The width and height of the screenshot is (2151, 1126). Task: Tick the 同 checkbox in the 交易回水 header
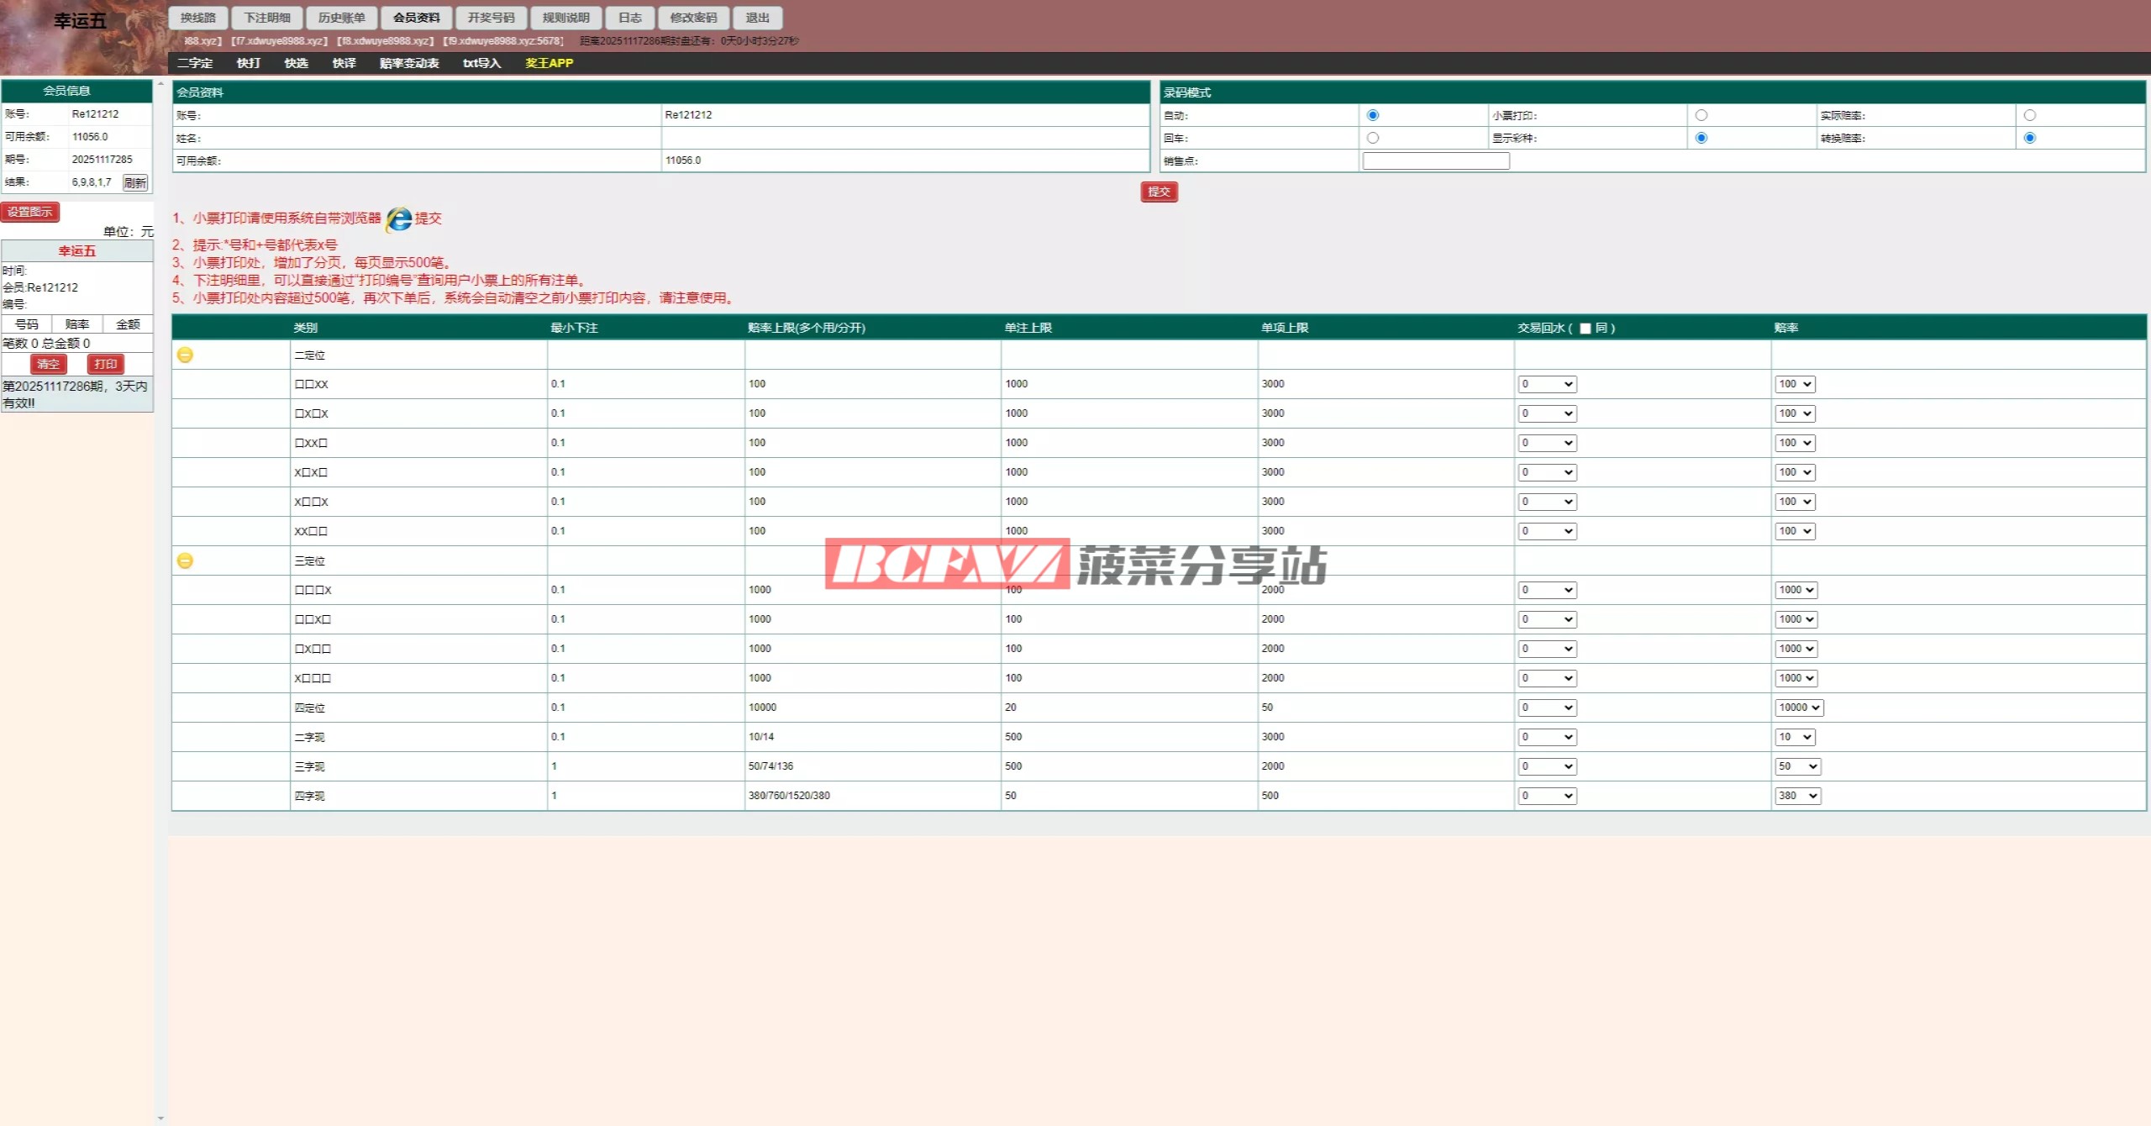pos(1585,329)
